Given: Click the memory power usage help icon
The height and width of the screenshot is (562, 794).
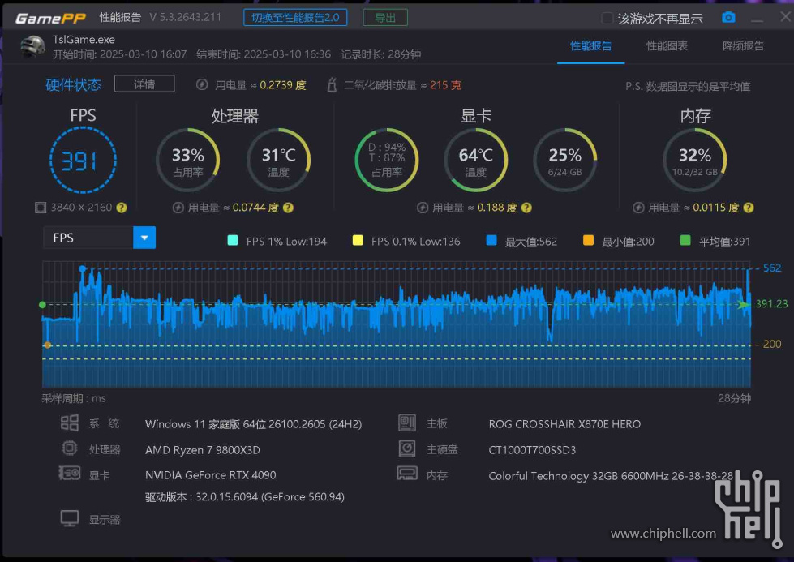Looking at the screenshot, I should click(x=749, y=208).
